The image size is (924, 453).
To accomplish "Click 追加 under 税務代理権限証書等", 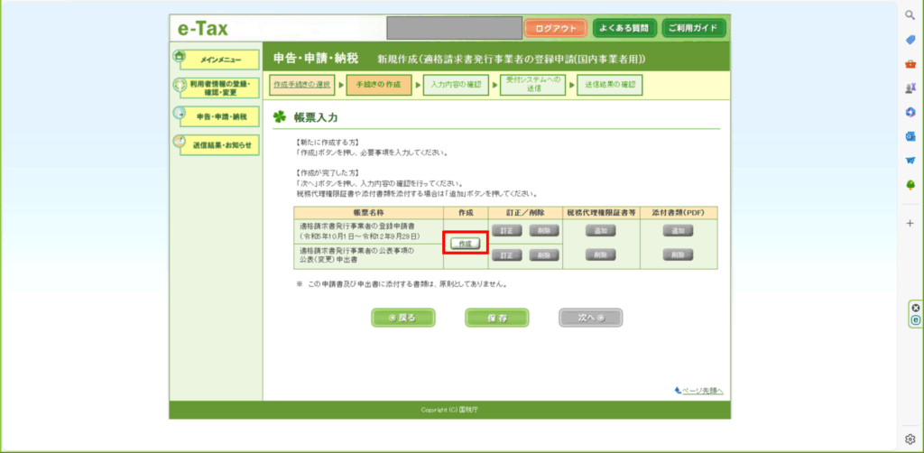I will (600, 231).
